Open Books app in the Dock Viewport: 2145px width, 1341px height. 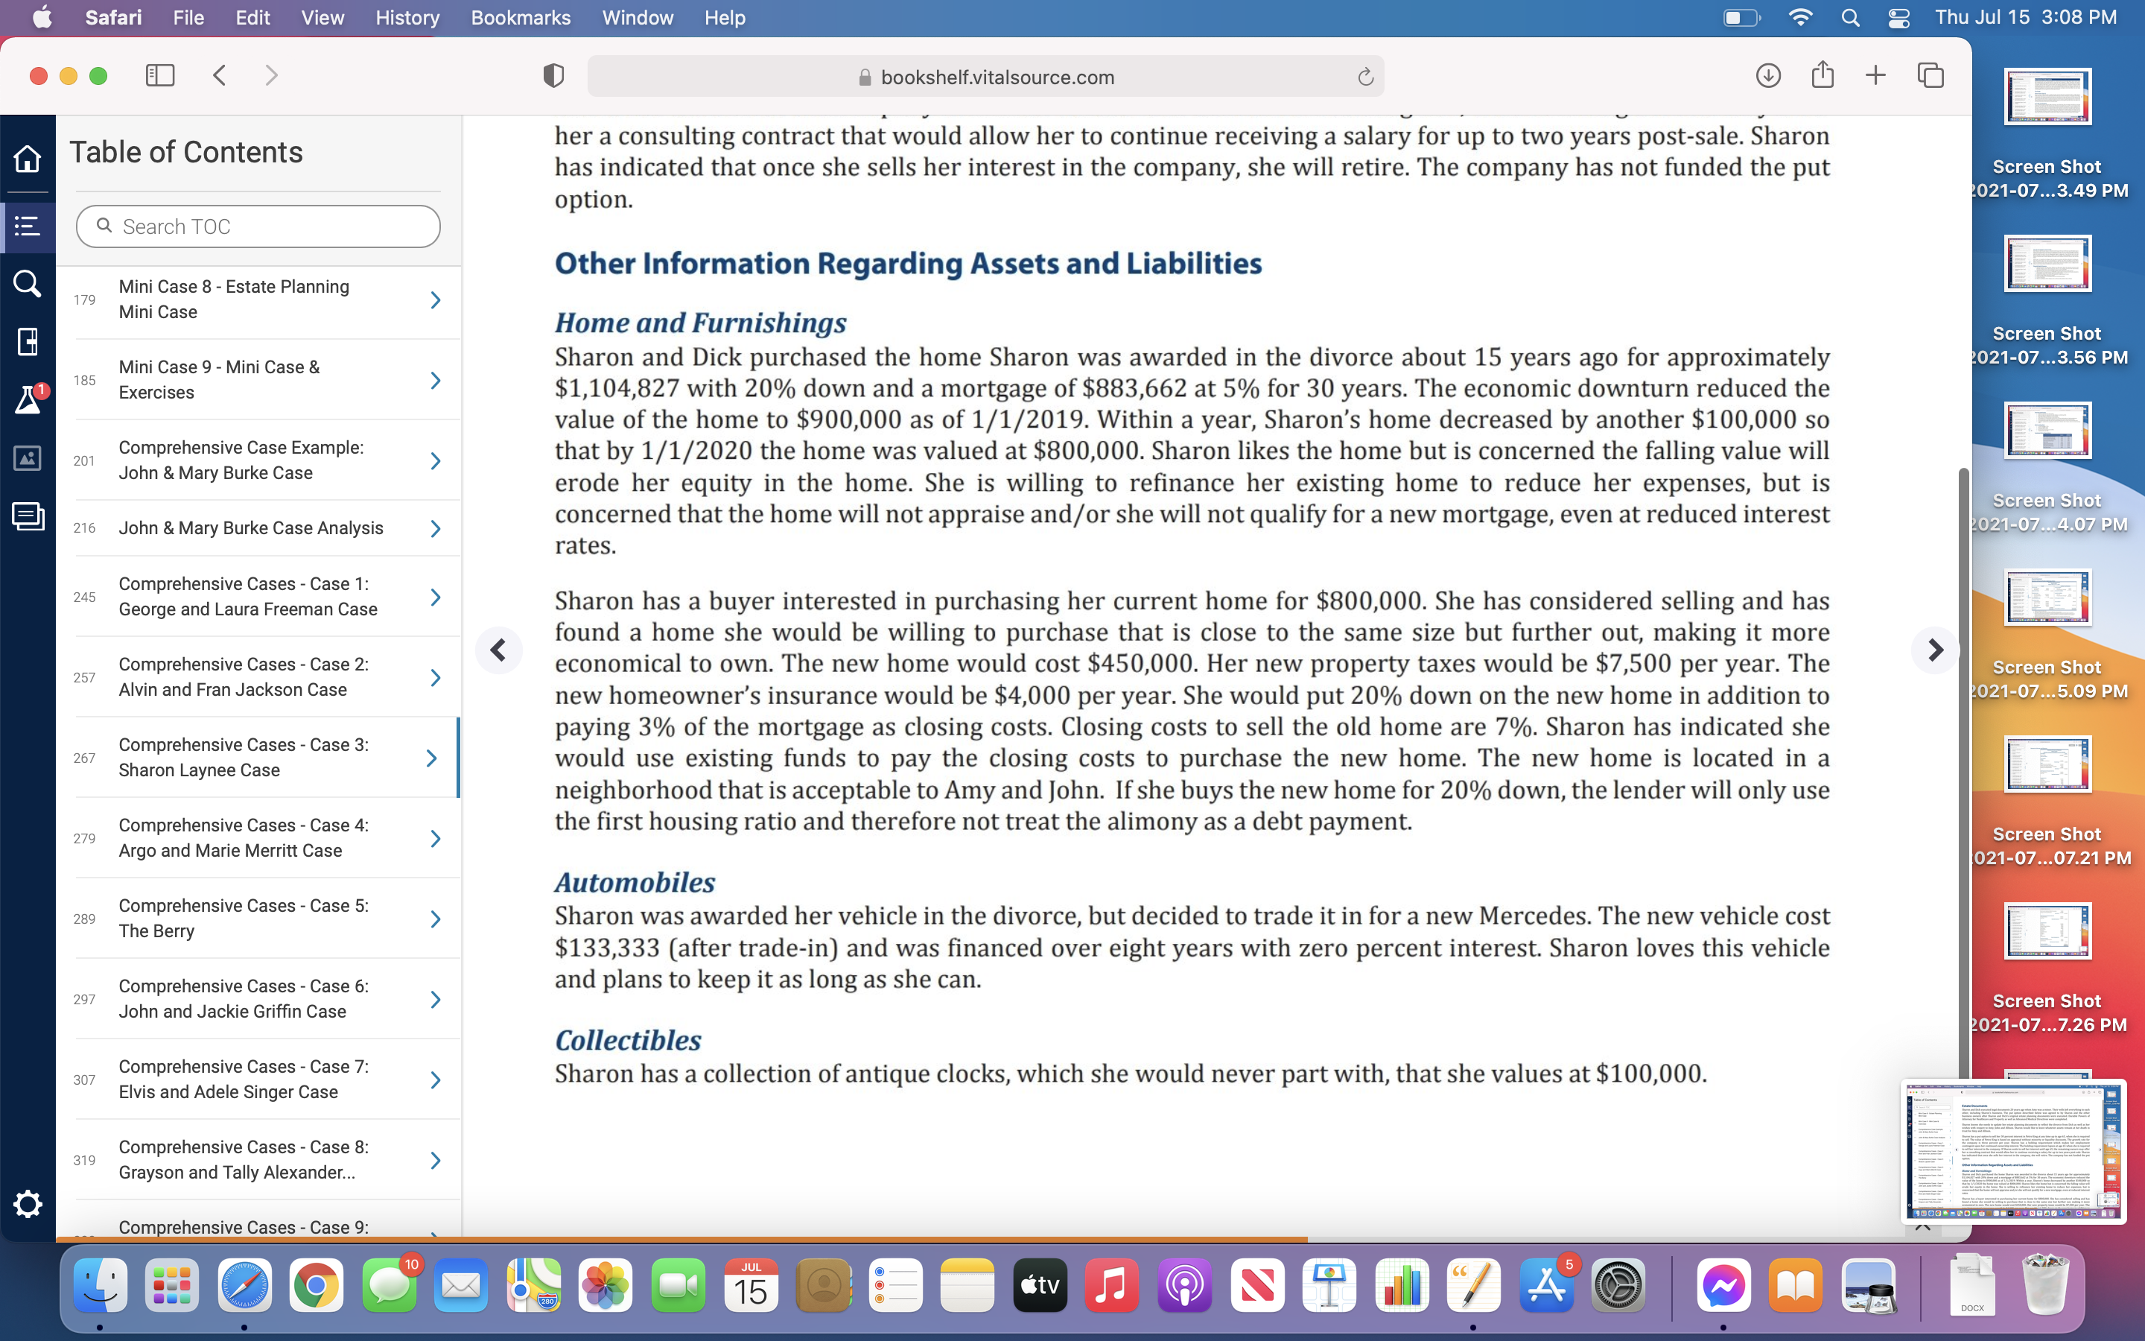click(x=1796, y=1285)
